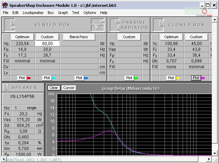Open the Graph menu
Image resolution: width=219 pixels, height=163 pixels.
pyautogui.click(x=63, y=13)
